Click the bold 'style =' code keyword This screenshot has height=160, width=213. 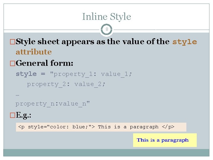(x=30, y=74)
